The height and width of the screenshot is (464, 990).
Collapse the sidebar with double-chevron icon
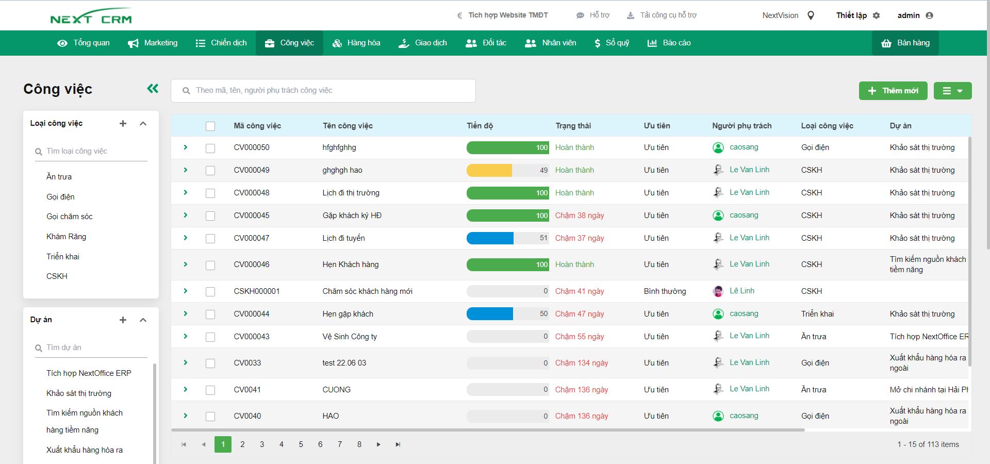pos(153,89)
